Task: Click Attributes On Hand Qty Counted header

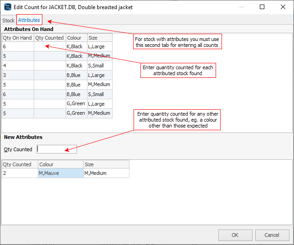Action: pos(50,38)
